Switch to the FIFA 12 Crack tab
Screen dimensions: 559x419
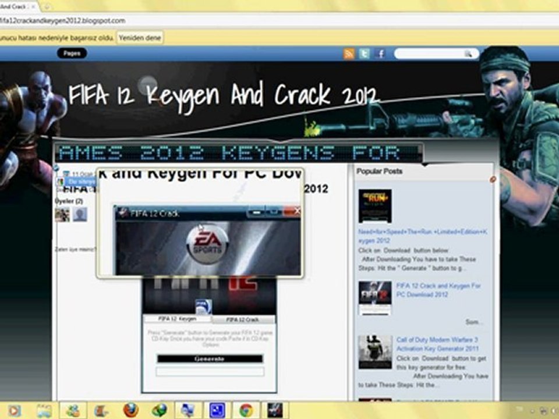pyautogui.click(x=243, y=319)
